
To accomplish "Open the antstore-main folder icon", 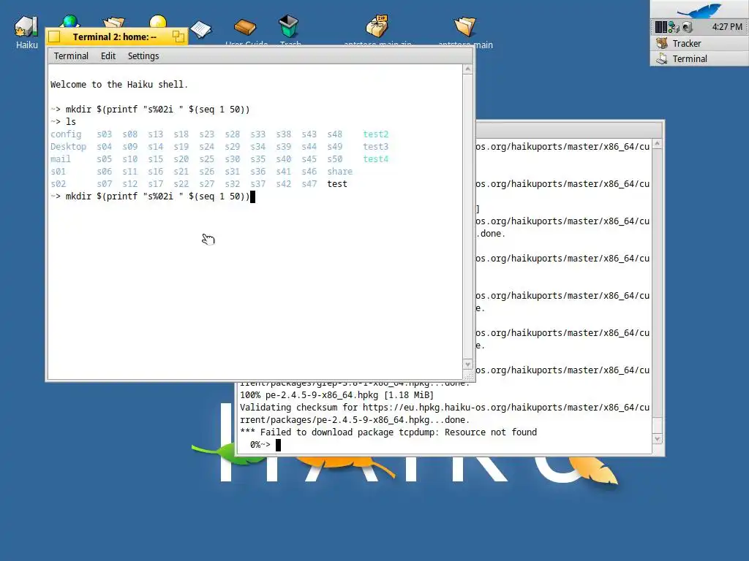I will 464,27.
